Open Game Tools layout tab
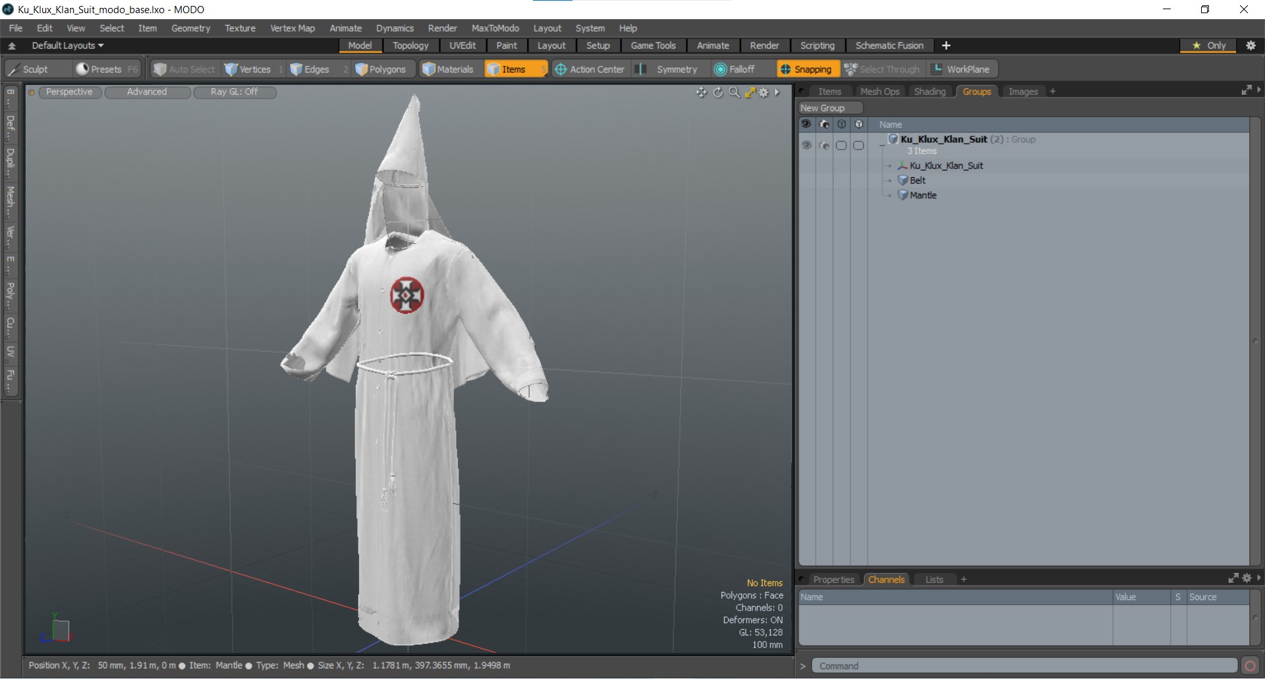1265x679 pixels. click(653, 45)
